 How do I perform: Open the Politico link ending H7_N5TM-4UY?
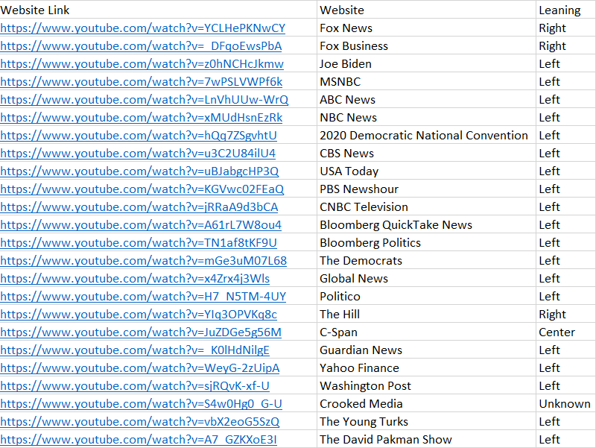143,296
